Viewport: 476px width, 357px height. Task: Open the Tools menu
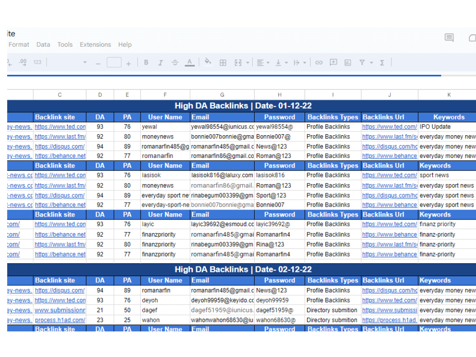(65, 44)
